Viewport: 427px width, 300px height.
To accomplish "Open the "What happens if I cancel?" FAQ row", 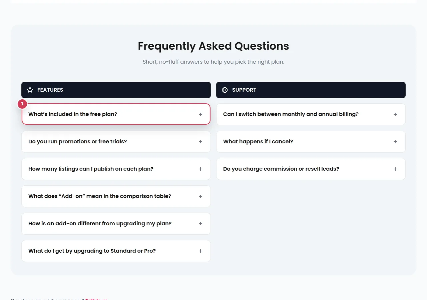I will click(311, 141).
